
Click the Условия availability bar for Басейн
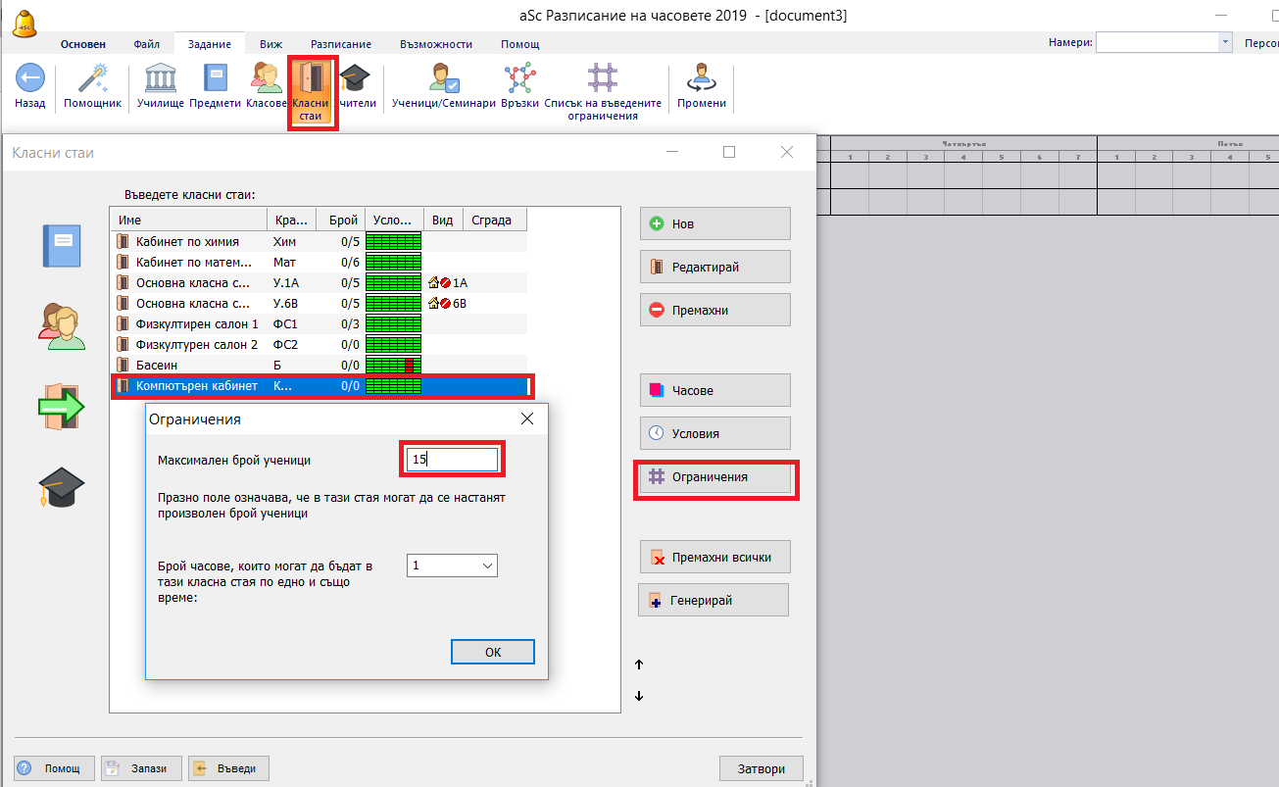[393, 365]
